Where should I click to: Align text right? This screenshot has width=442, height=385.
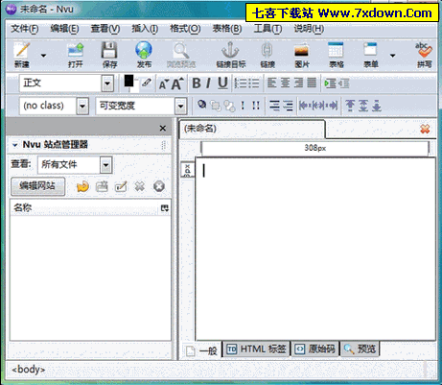point(298,83)
